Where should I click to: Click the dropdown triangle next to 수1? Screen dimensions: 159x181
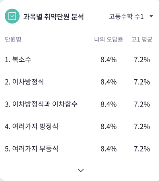[x=151, y=16]
